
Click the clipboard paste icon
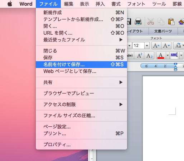171,21
